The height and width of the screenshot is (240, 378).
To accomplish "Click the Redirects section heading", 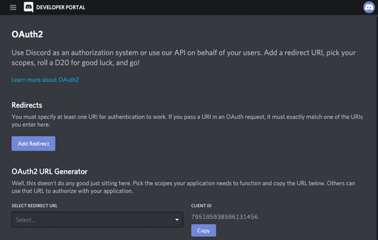I will (27, 105).
